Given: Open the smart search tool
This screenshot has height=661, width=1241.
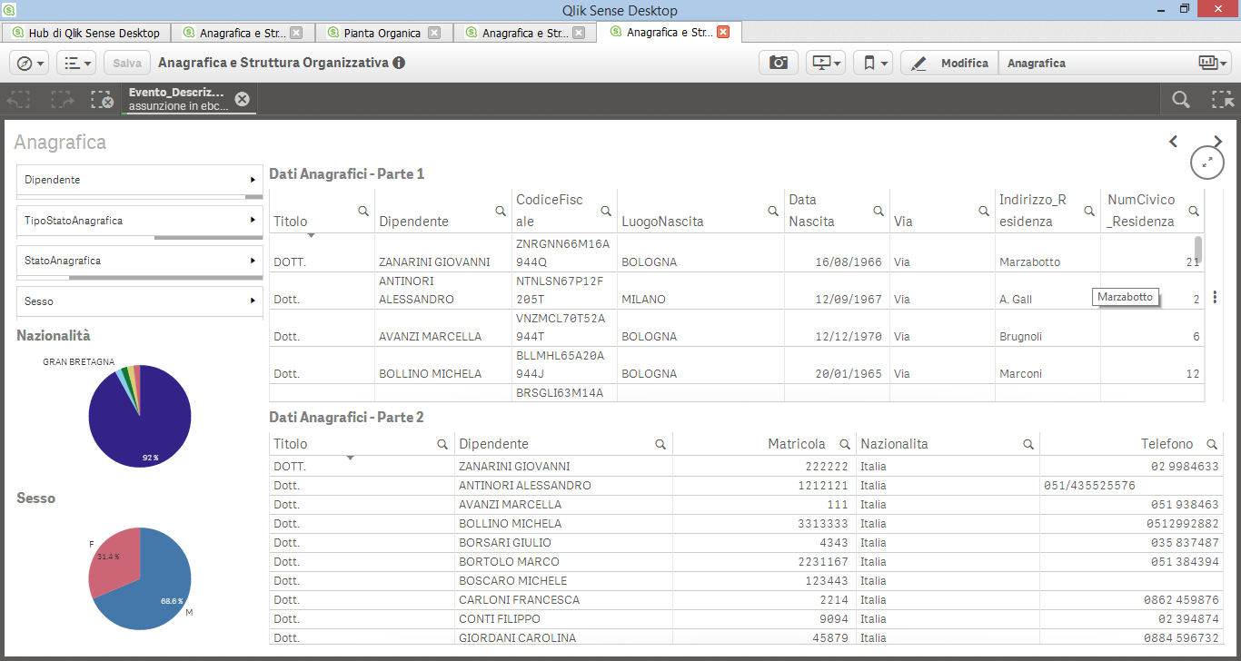Looking at the screenshot, I should pos(1180,100).
